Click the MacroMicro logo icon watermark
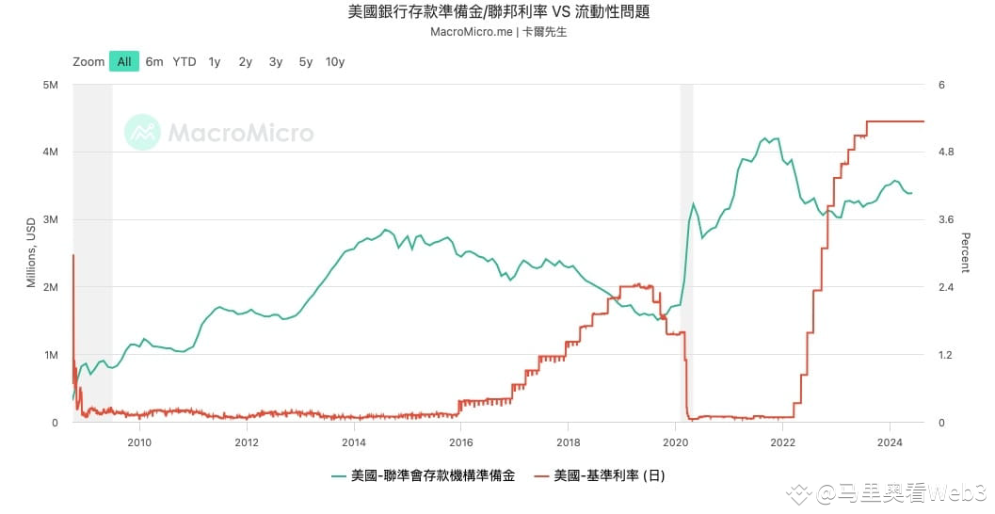The width and height of the screenshot is (995, 514). (142, 132)
